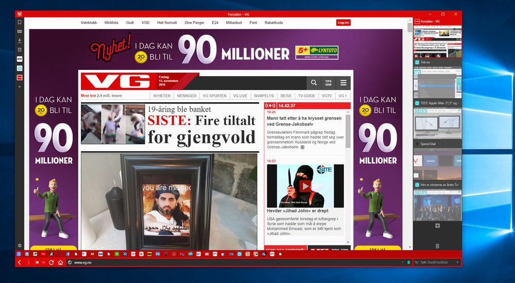The image size is (515, 283).
Task: Open the TV-GUIDE section
Action: click(x=306, y=96)
